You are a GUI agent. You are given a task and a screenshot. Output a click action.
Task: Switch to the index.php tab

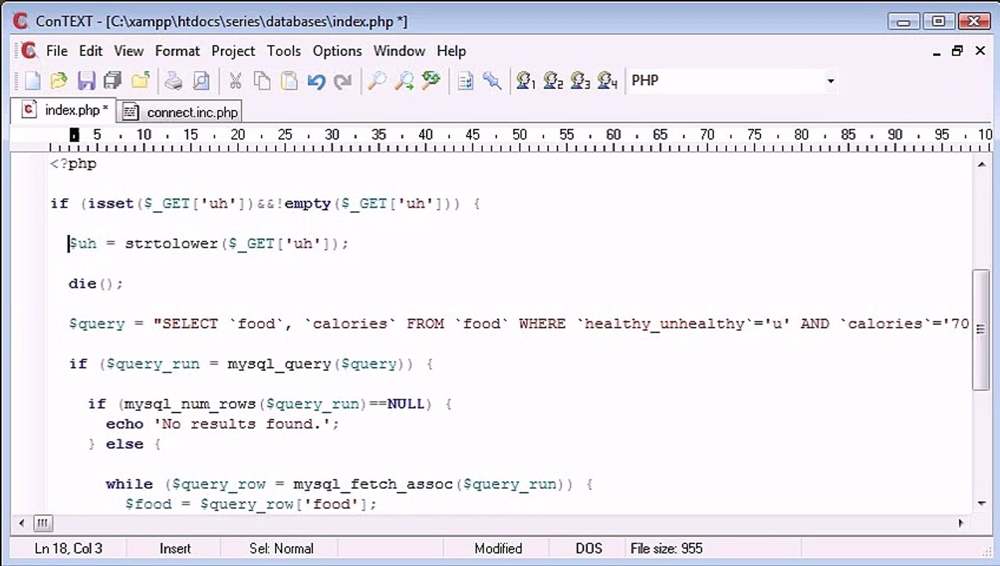pyautogui.click(x=64, y=110)
